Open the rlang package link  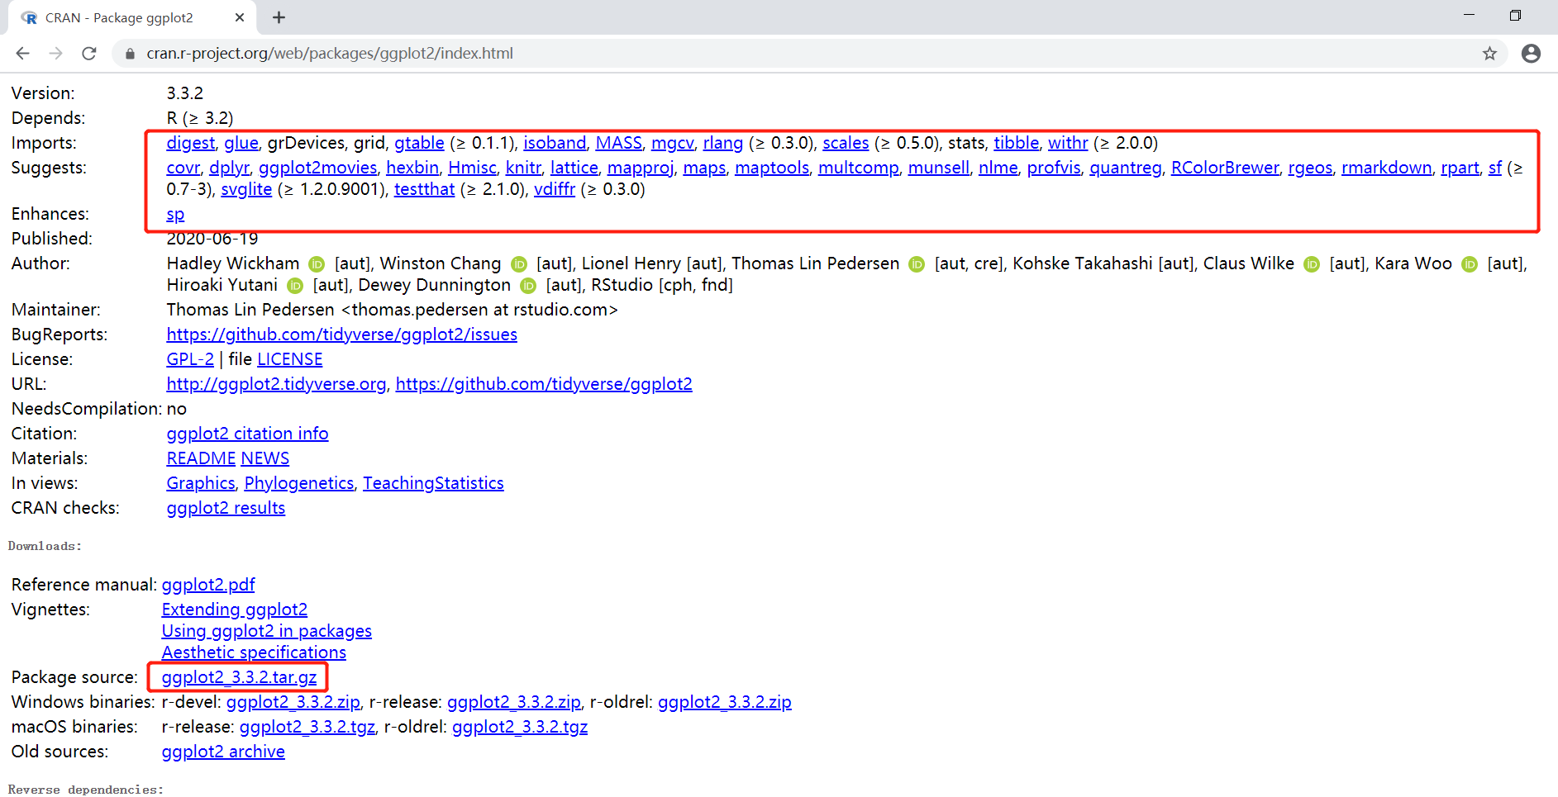723,143
